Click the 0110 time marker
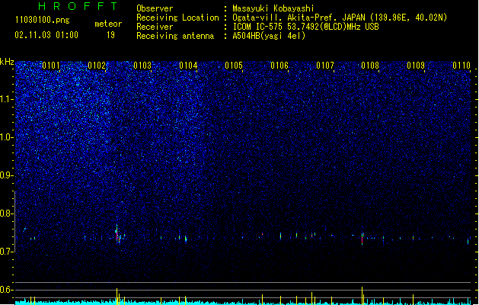Image resolution: width=479 pixels, height=305 pixels. pos(461,66)
